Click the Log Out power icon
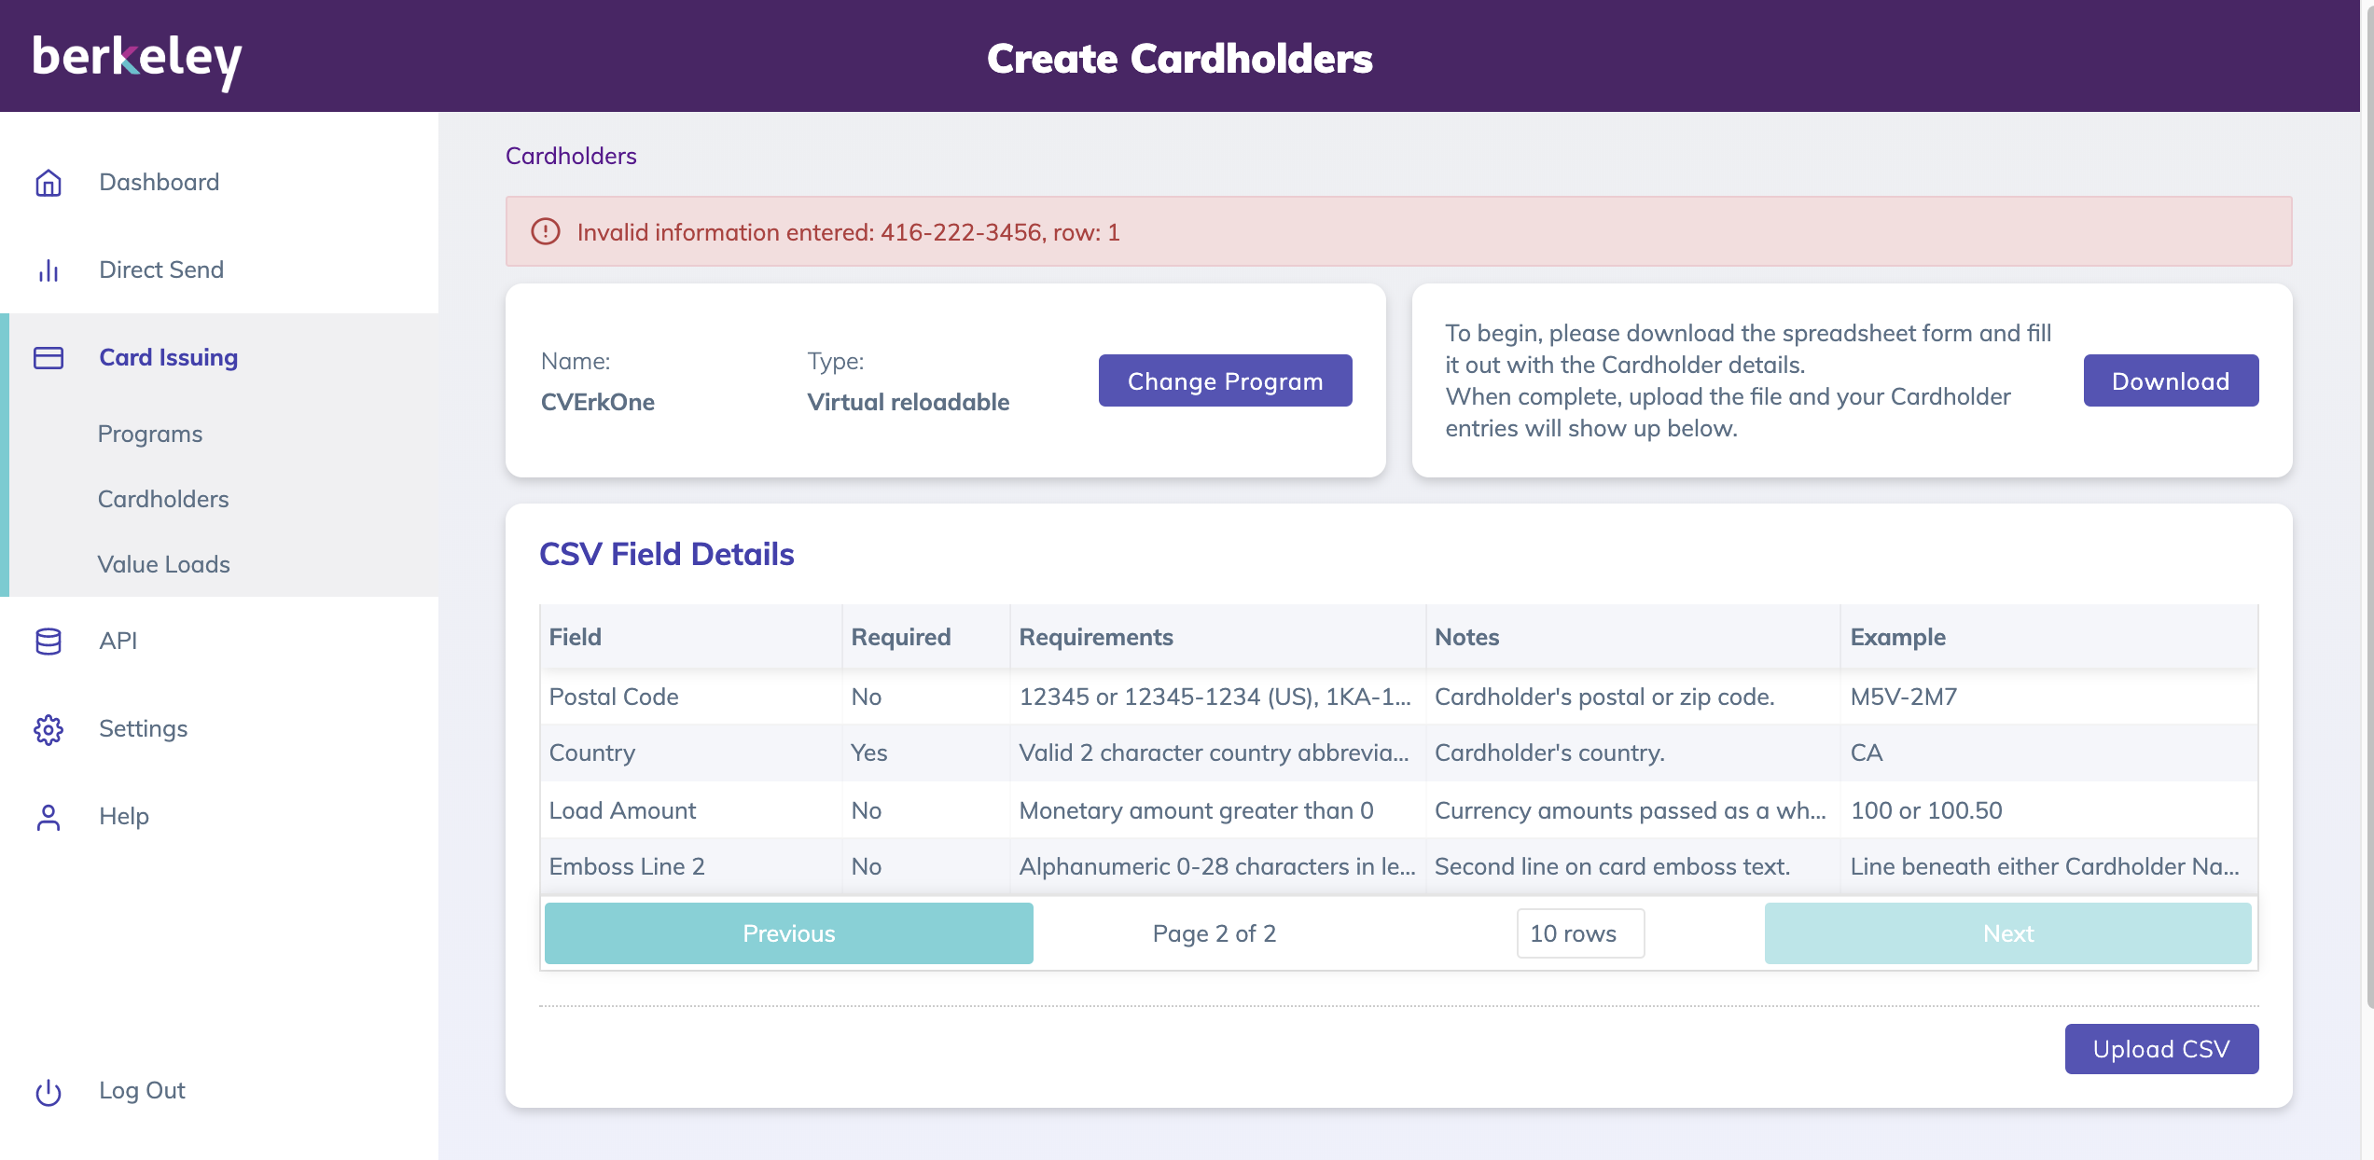Image resolution: width=2374 pixels, height=1160 pixels. coord(49,1091)
